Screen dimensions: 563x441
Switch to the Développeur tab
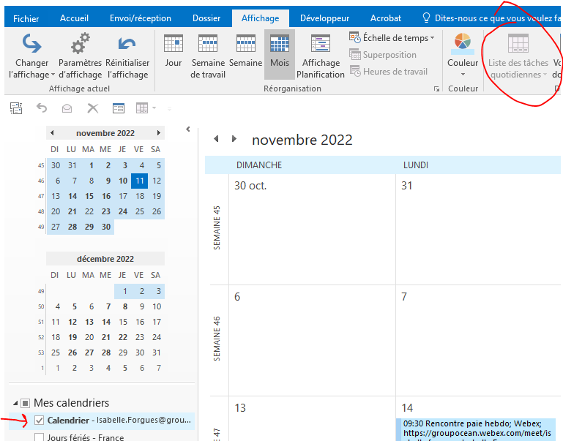pos(324,18)
